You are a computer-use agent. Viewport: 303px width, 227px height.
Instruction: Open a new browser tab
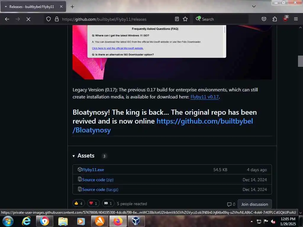(72, 7)
